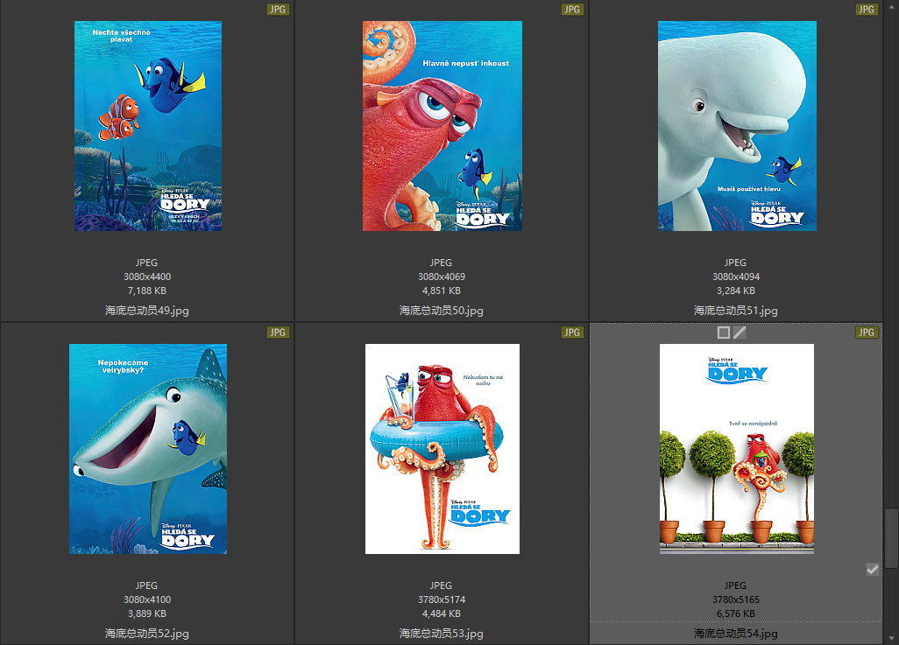
Task: Click the file size 3,284 KB
Action: click(736, 291)
